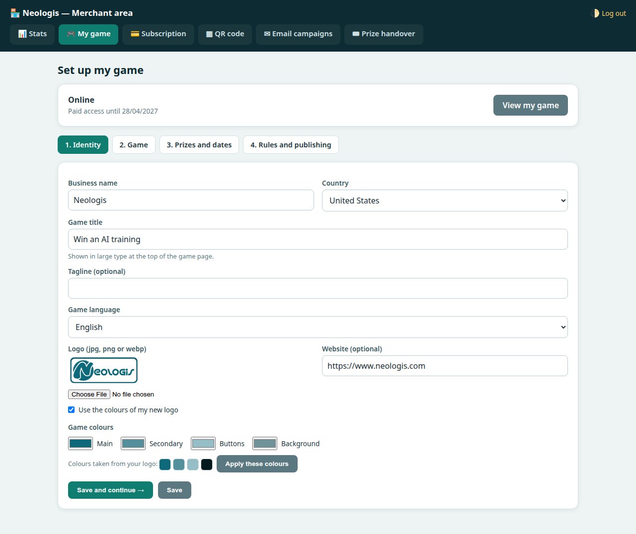Open the 3. Prizes and dates tab
Viewport: 636px width, 534px height.
coord(199,145)
